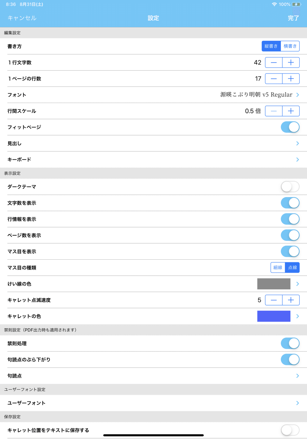Open キーボード settings chevron
The image size is (307, 439).
(298, 159)
